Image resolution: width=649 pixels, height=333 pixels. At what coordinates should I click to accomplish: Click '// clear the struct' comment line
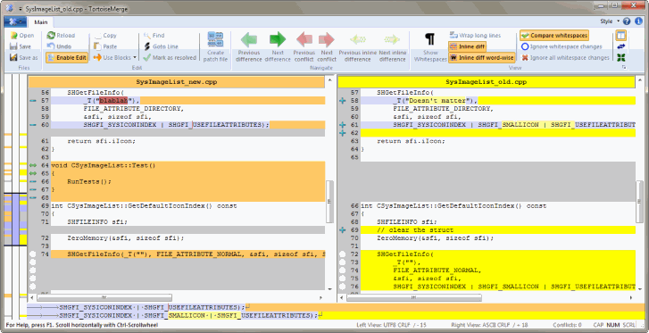click(497, 229)
